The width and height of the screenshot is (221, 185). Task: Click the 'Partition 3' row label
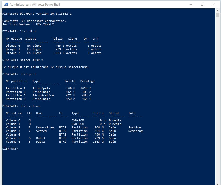16,95
